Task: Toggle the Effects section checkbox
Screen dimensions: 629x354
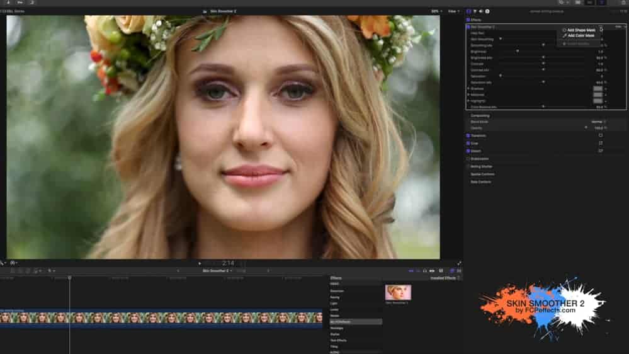Action: [x=468, y=20]
